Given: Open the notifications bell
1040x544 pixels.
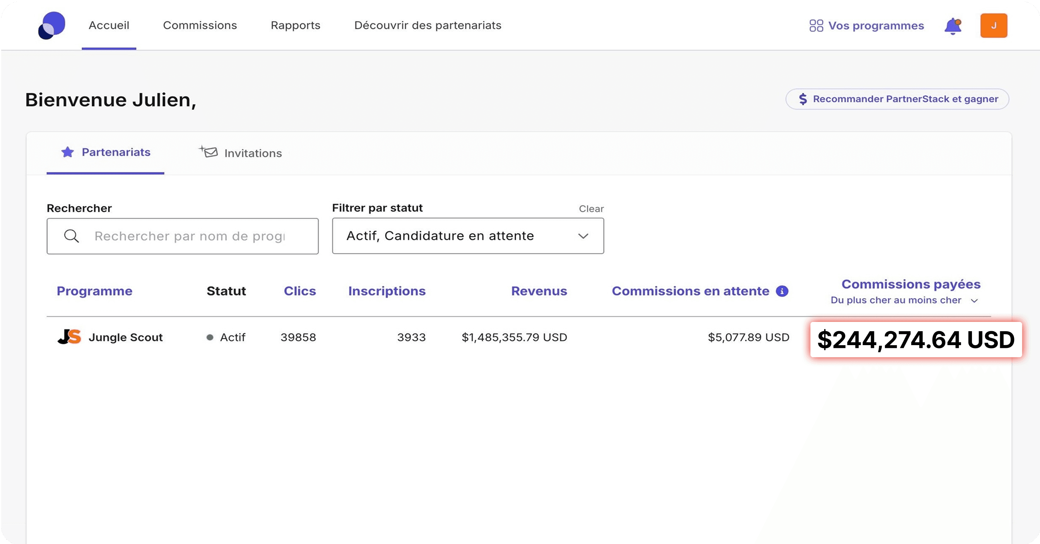Looking at the screenshot, I should point(953,26).
